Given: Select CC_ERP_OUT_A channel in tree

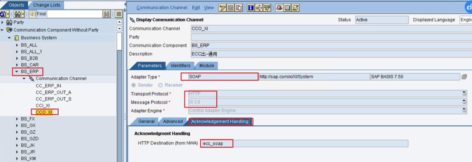Looking at the screenshot, I should tap(53, 92).
